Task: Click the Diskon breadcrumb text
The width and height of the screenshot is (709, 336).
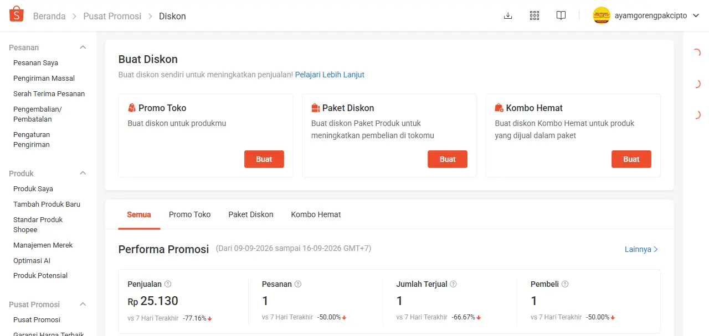Action: tap(172, 16)
